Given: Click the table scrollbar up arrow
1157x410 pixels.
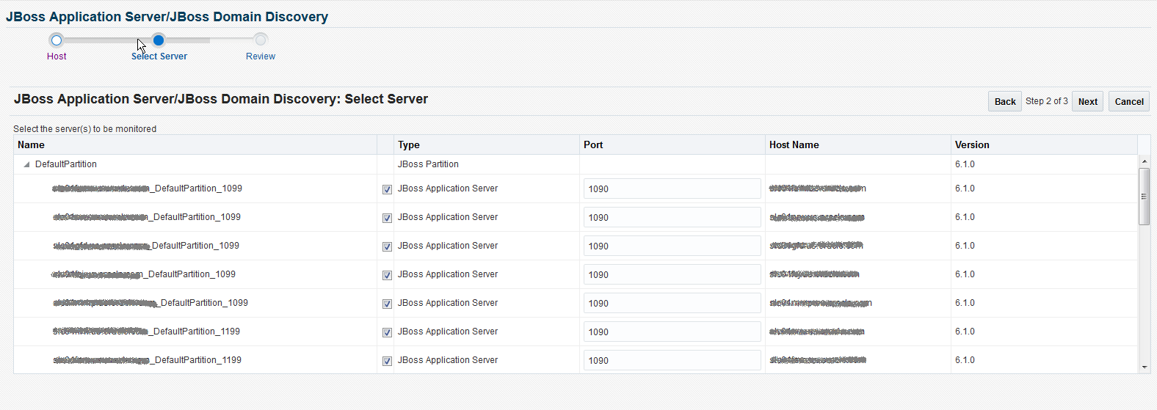Looking at the screenshot, I should point(1144,161).
